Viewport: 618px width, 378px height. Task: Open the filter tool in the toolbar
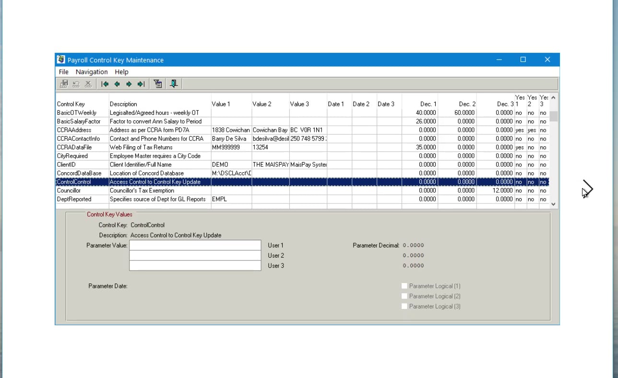(x=158, y=84)
